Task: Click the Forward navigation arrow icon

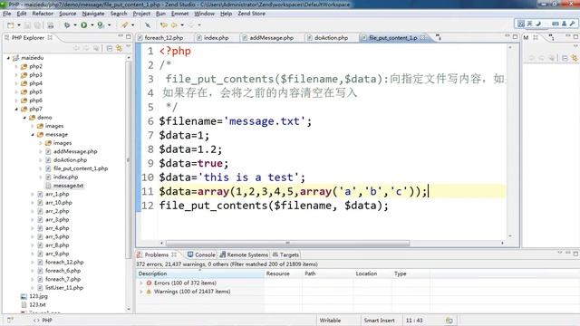Action: pos(191,25)
